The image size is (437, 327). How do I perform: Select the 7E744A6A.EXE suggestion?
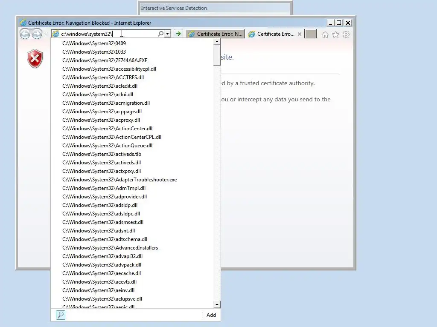click(x=132, y=60)
